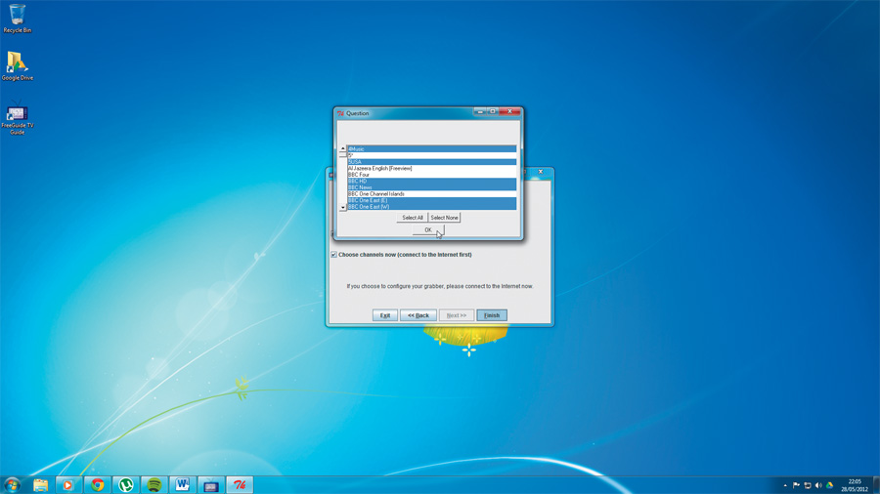Confirm channels with OK button
The width and height of the screenshot is (880, 494).
(x=428, y=230)
